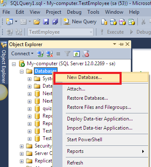Image resolution: width=151 pixels, height=167 pixels.
Task: Expand the quiz database node
Action: (x=29, y=109)
